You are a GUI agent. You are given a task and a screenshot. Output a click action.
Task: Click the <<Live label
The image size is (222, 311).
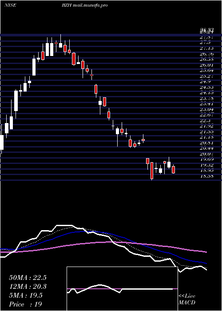(x=187, y=296)
